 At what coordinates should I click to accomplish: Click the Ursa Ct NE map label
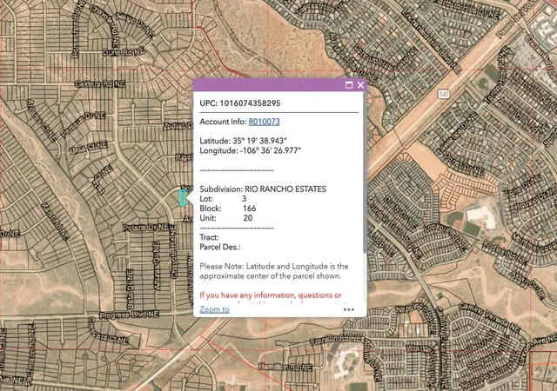[x=88, y=148]
